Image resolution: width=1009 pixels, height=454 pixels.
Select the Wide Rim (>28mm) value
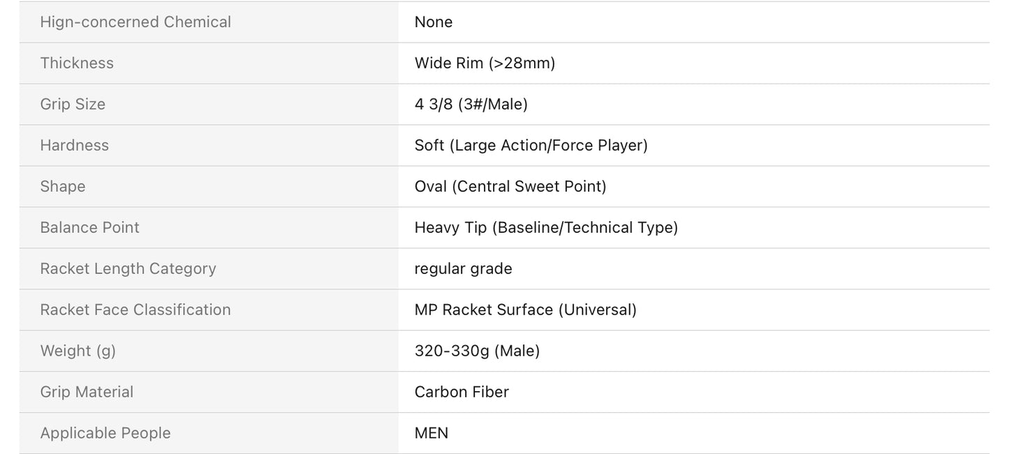coord(485,63)
